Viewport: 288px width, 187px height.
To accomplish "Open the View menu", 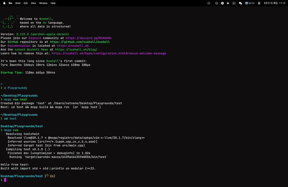I will point(33,3).
